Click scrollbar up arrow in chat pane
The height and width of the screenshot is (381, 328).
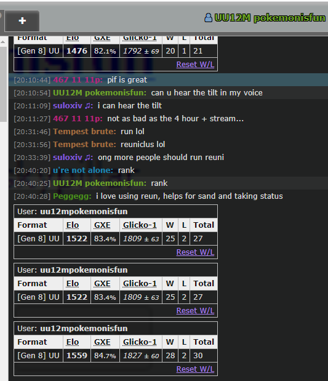coord(3,42)
